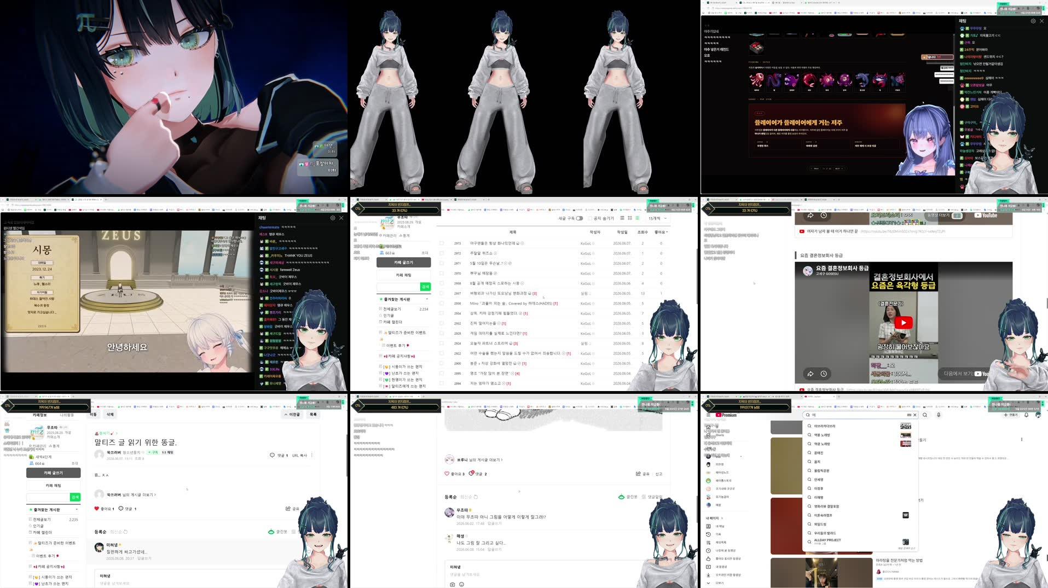1048x588 pixels.
Task: Tick the checkbox for post 2970
Action: pos(442,273)
